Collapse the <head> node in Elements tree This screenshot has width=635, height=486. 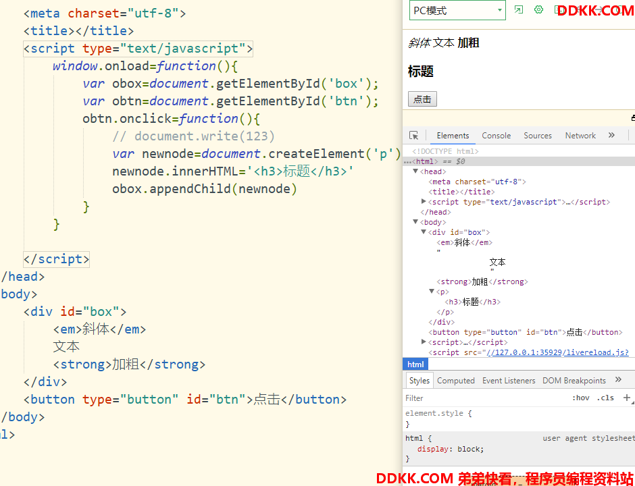coord(415,171)
